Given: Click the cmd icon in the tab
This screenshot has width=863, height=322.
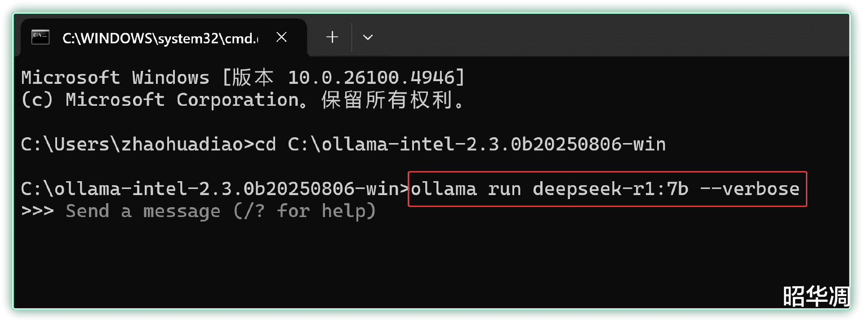Looking at the screenshot, I should pos(40,37).
